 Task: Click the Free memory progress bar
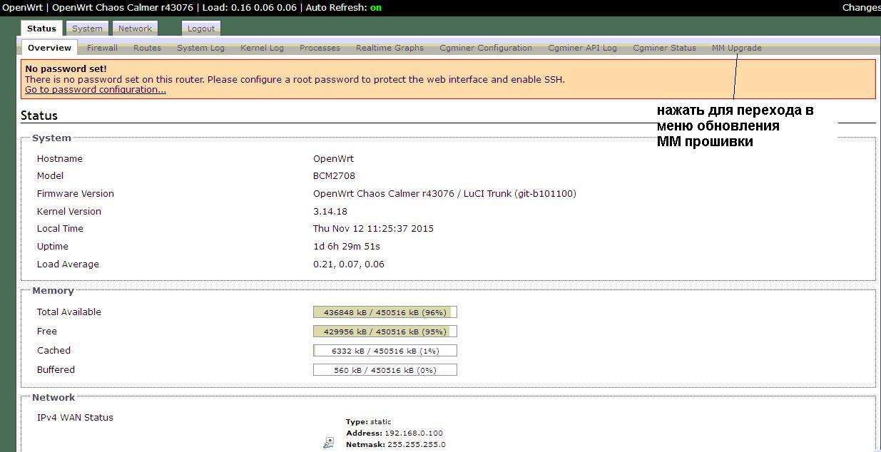point(385,332)
